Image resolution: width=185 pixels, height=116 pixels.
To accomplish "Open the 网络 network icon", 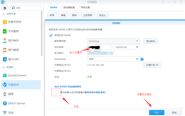I will [x=5, y=94].
